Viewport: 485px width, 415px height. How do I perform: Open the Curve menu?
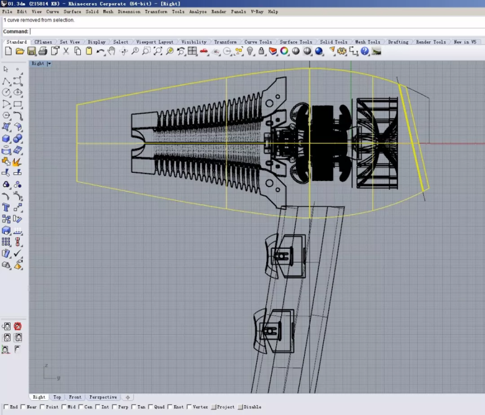pyautogui.click(x=53, y=12)
